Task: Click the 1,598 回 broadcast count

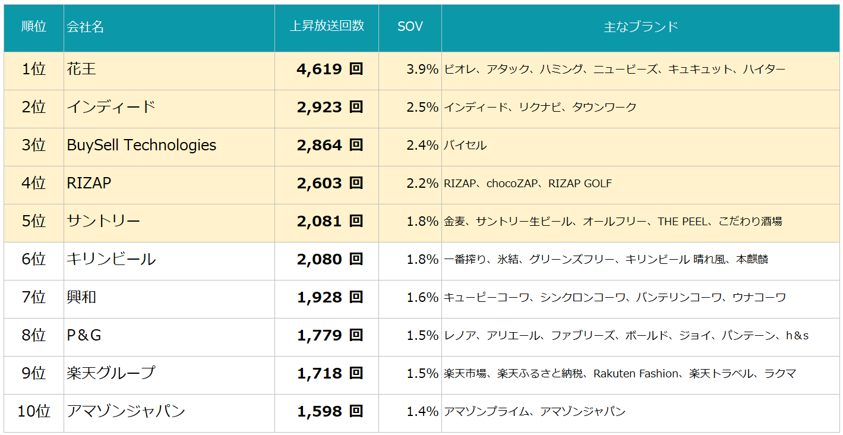Action: click(x=330, y=411)
